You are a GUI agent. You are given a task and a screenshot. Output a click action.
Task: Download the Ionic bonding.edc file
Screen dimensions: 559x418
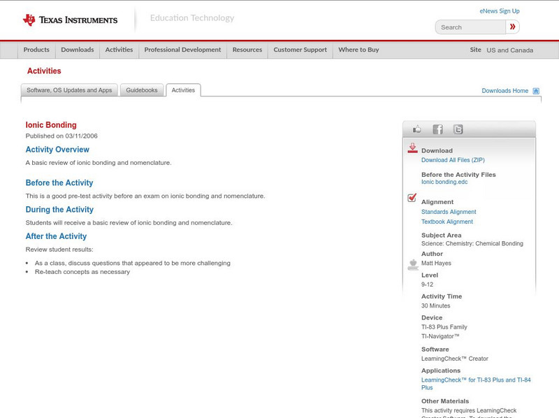click(x=444, y=182)
